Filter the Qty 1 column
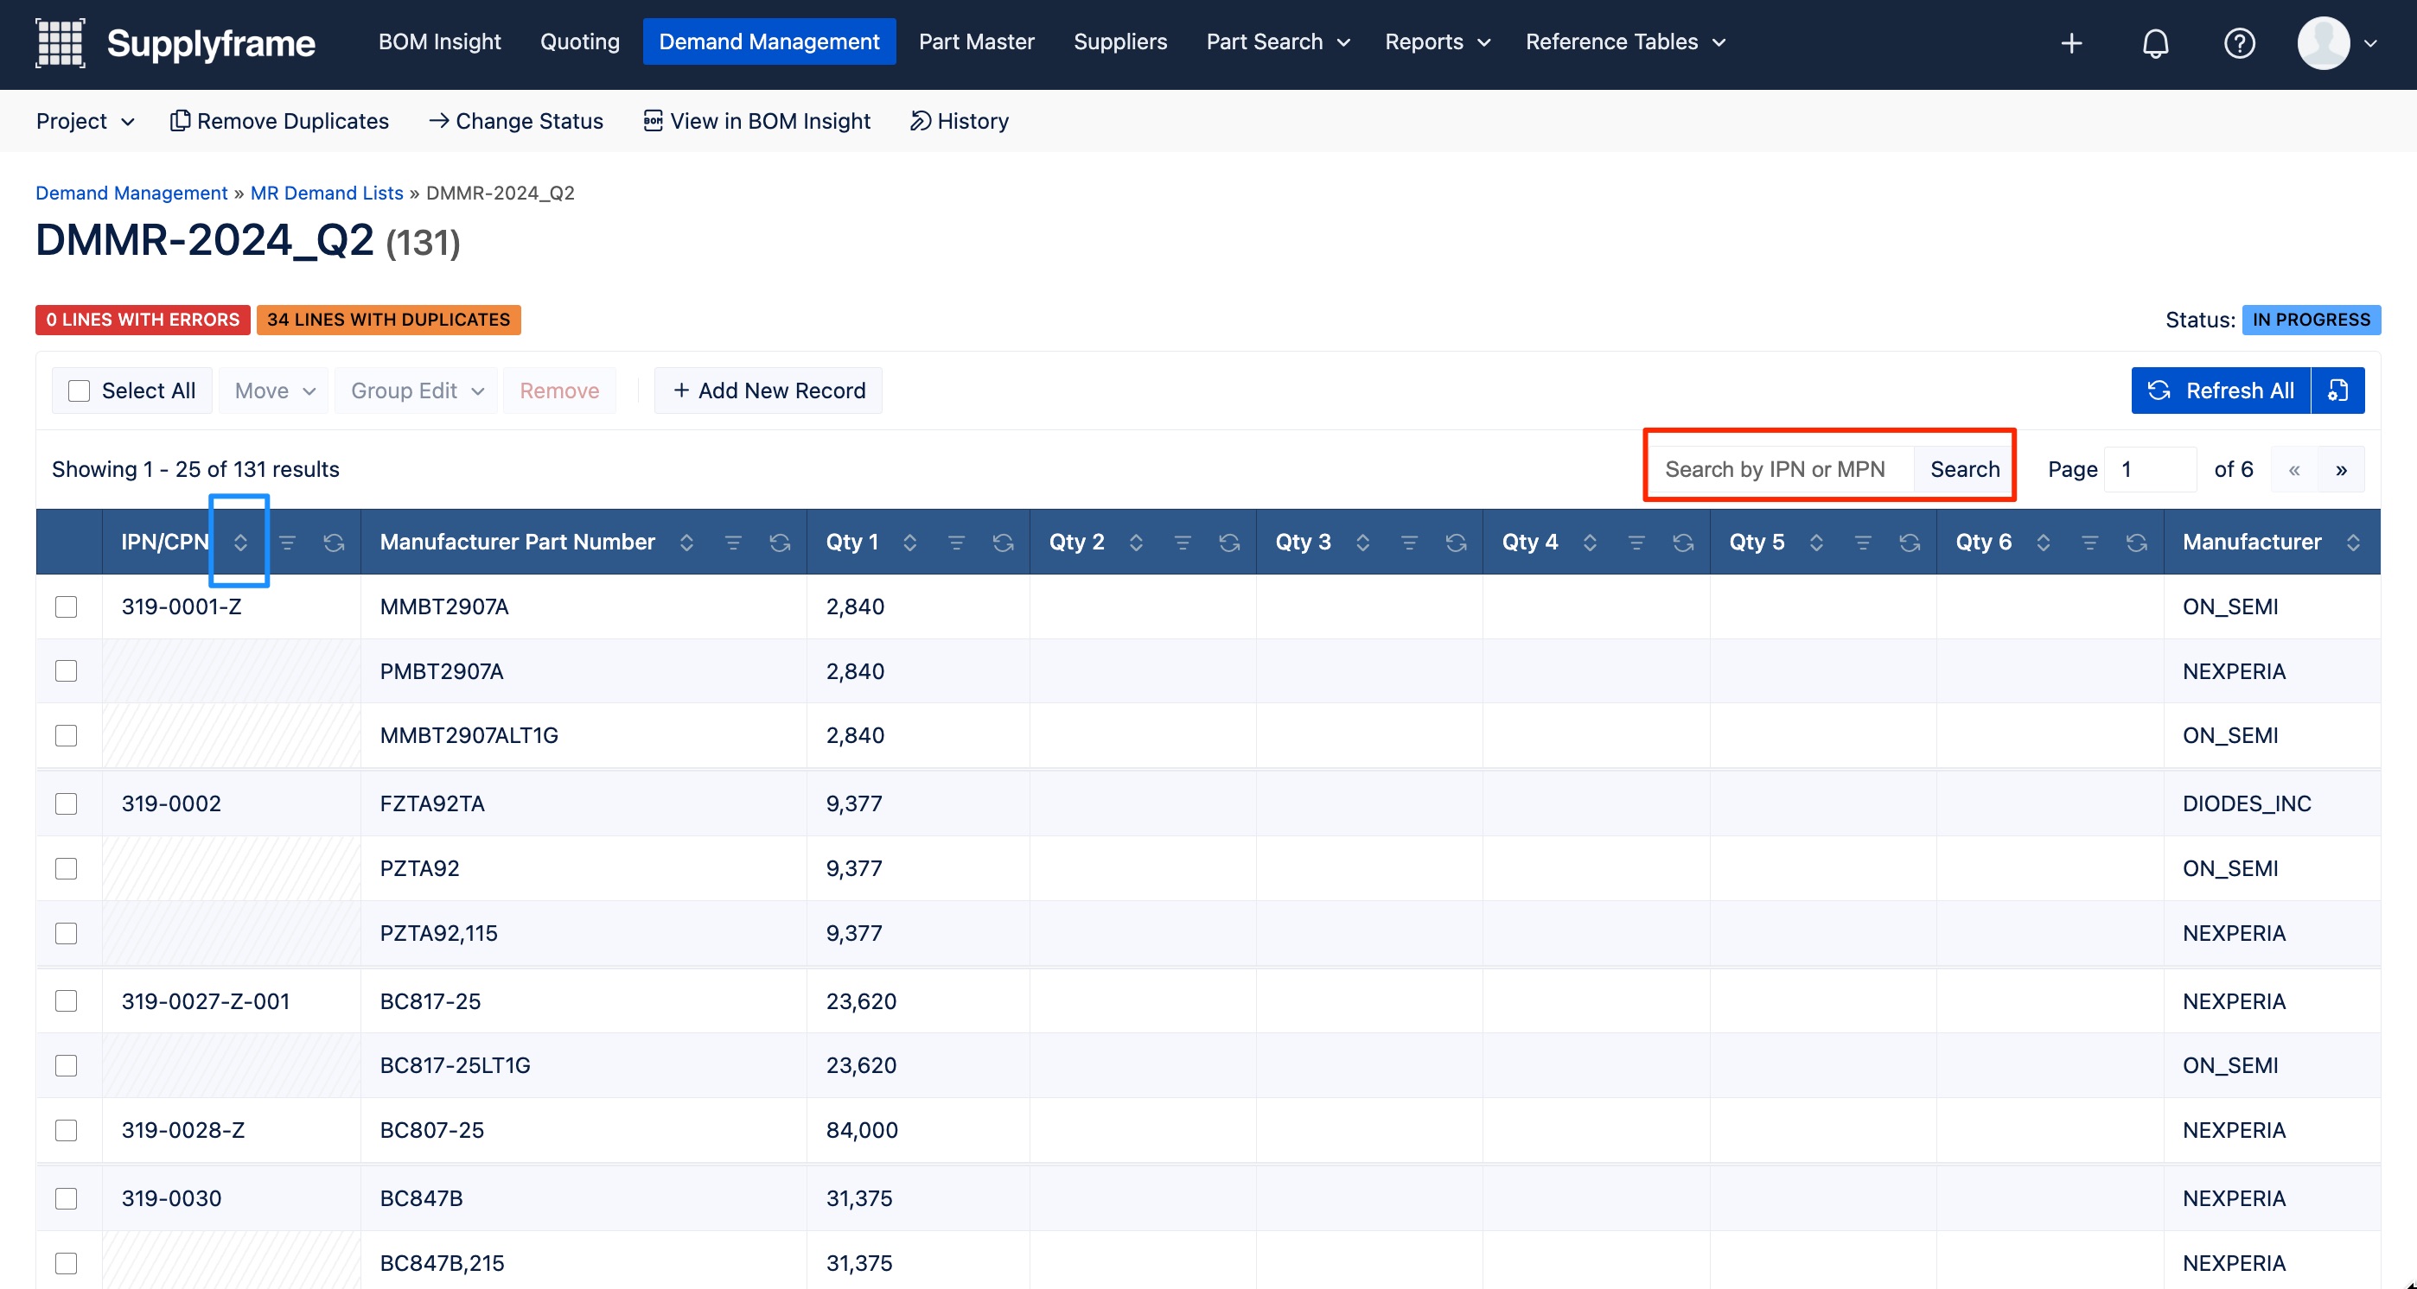The width and height of the screenshot is (2417, 1289). point(956,542)
